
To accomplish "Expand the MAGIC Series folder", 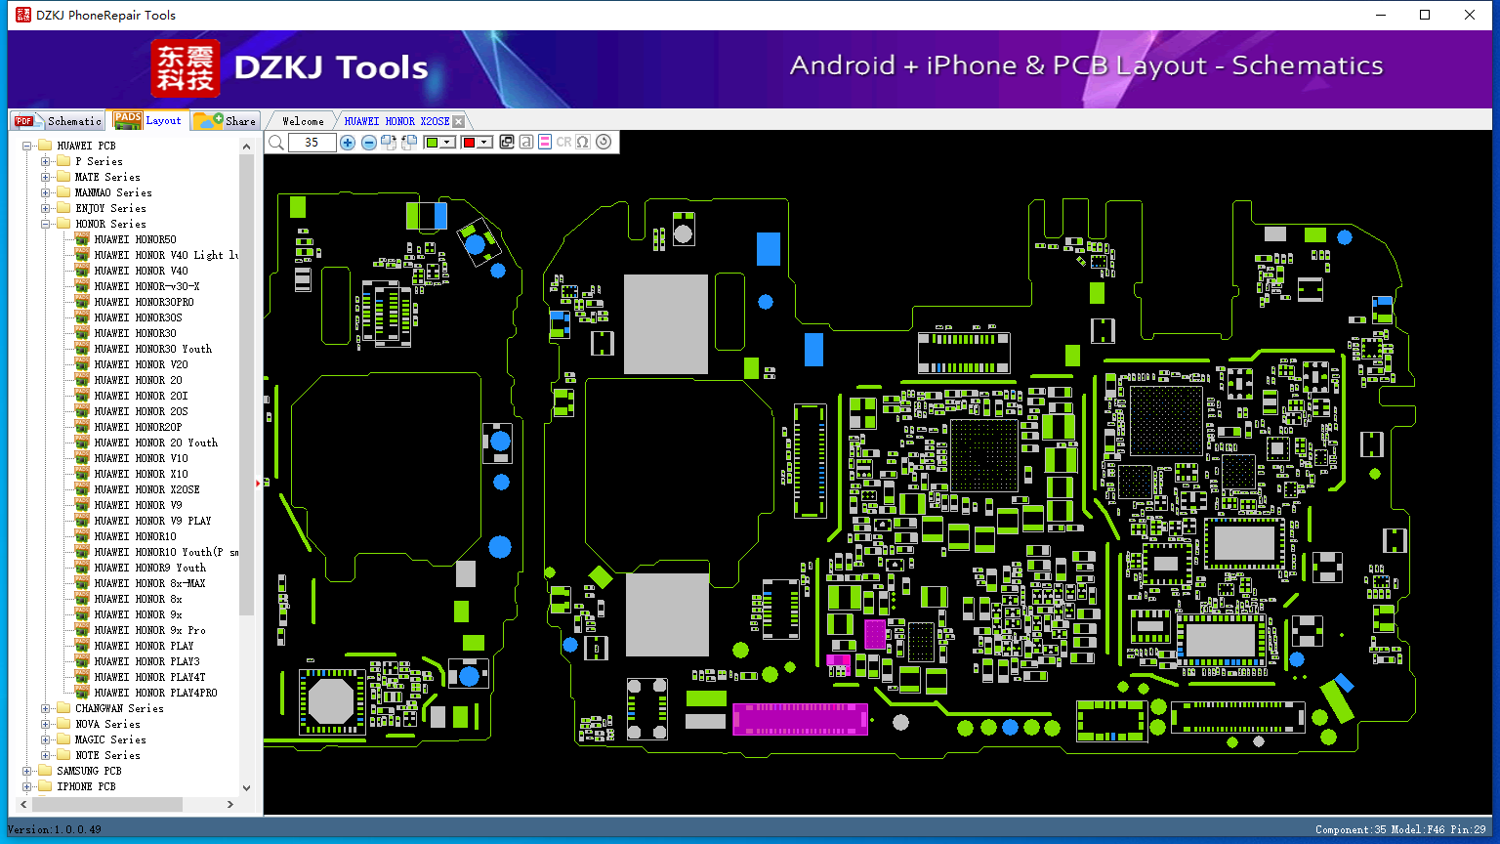I will (x=46, y=739).
